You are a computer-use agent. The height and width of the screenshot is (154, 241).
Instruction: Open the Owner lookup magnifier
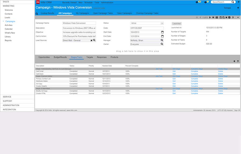162,44
